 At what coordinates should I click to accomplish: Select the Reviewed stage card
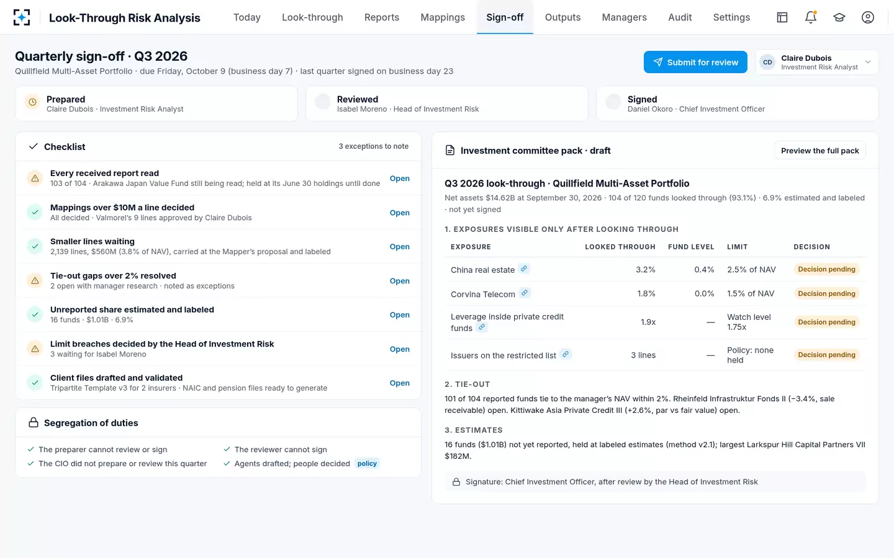pos(446,104)
